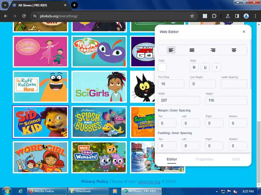The image size is (261, 195).
Task: Switch to Mozilla Firefox taskbar button
Action: point(47,191)
